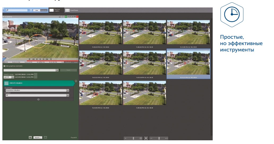Select the third thumbnail in the top row
274x144 pixels.
(189, 32)
